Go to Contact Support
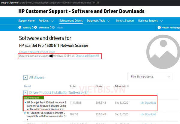 pos(125,21)
